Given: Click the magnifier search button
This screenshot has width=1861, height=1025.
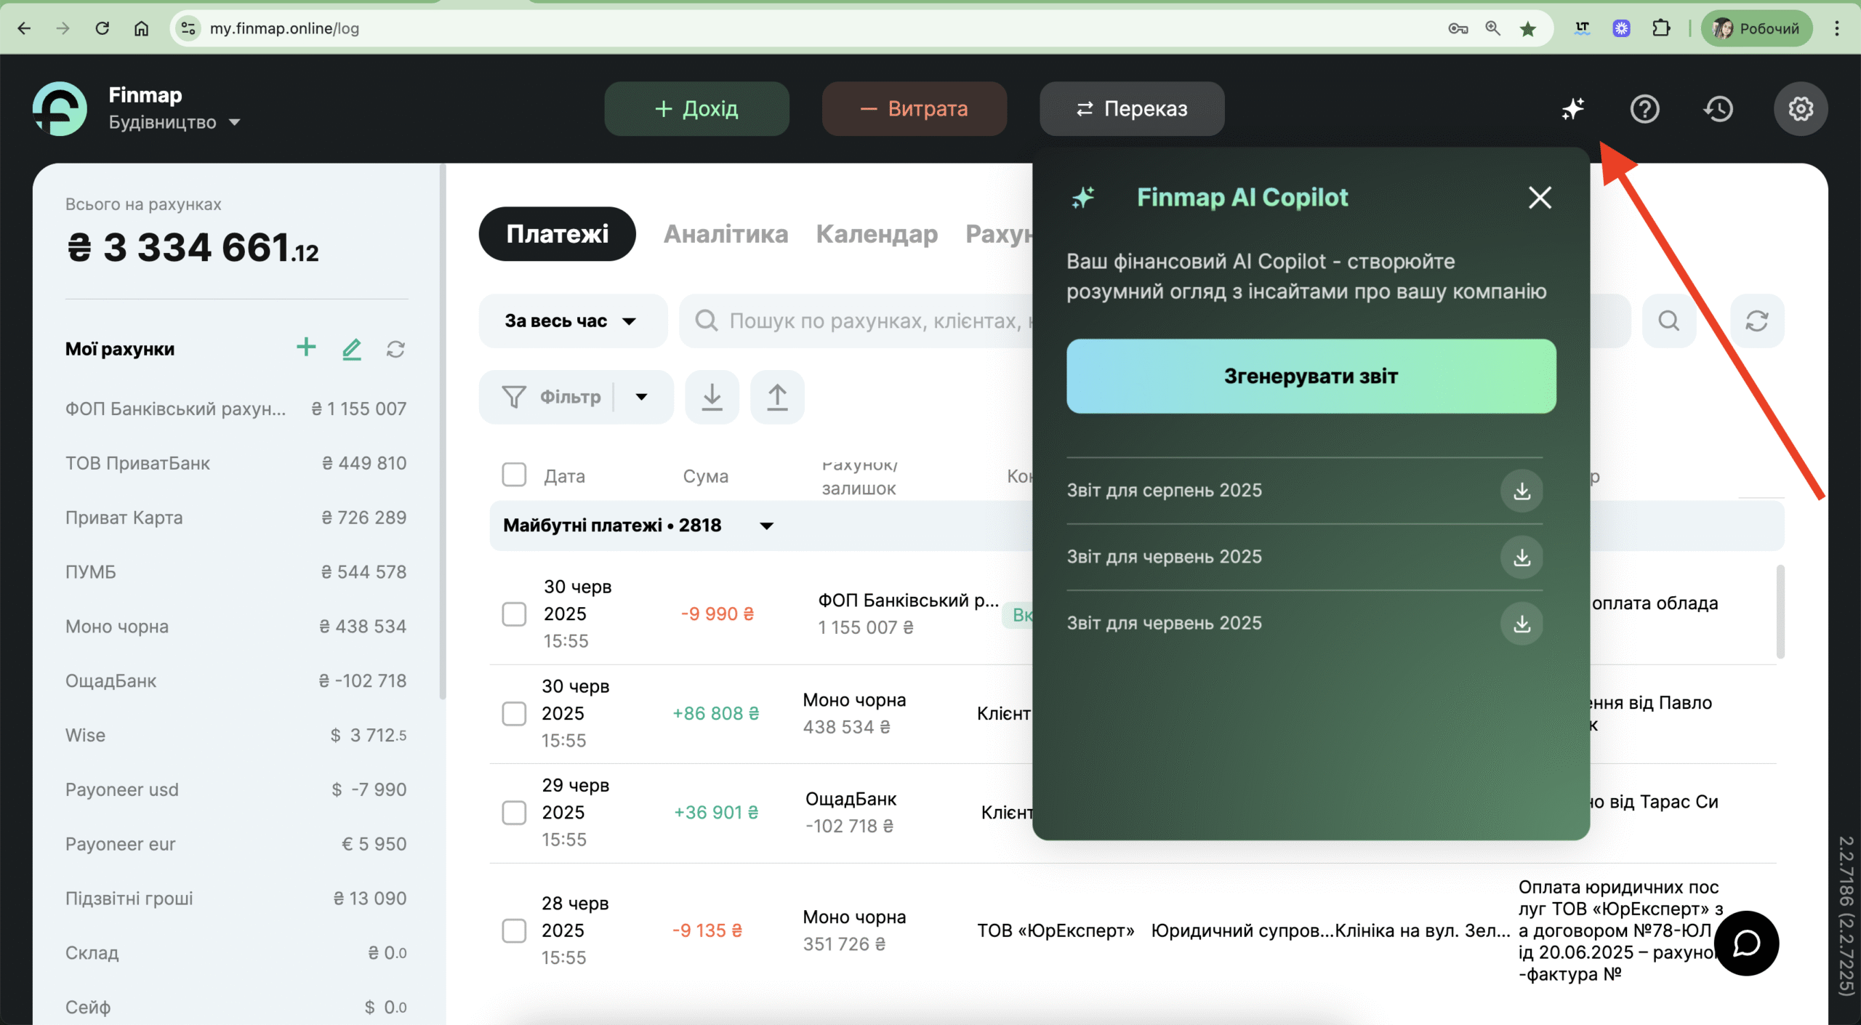Looking at the screenshot, I should 1669,321.
